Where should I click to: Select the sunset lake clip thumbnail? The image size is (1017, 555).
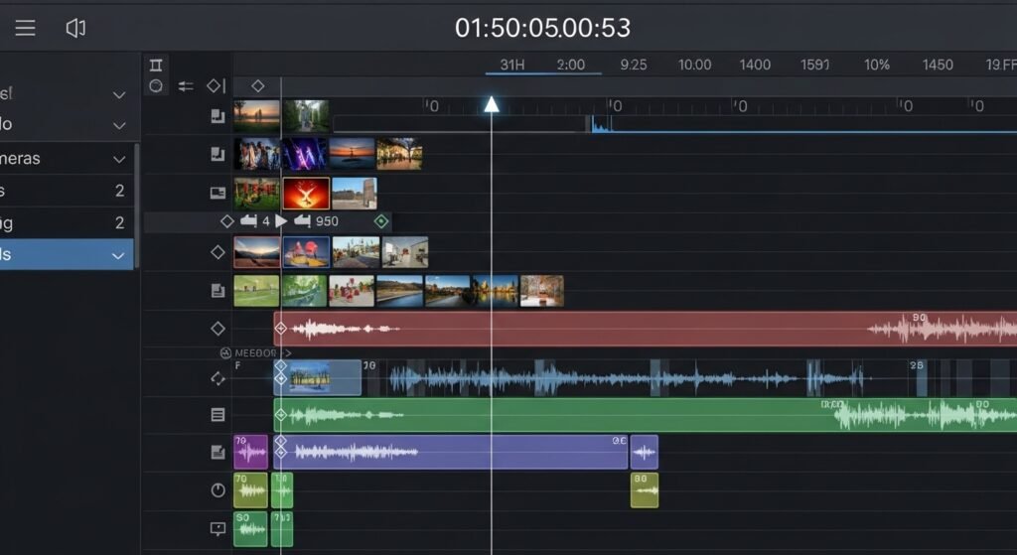tap(257, 116)
